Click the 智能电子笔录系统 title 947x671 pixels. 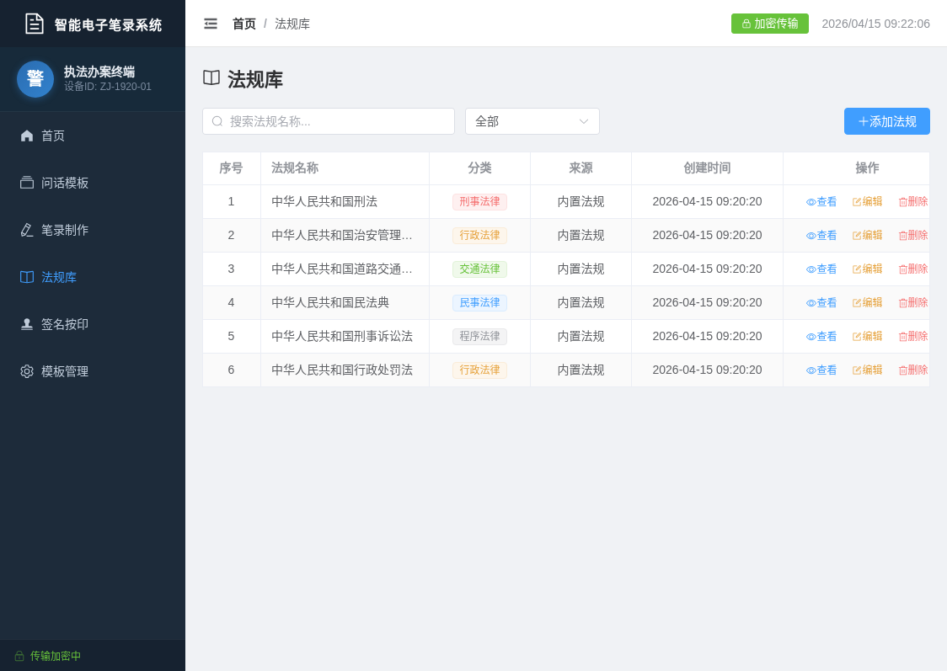108,24
